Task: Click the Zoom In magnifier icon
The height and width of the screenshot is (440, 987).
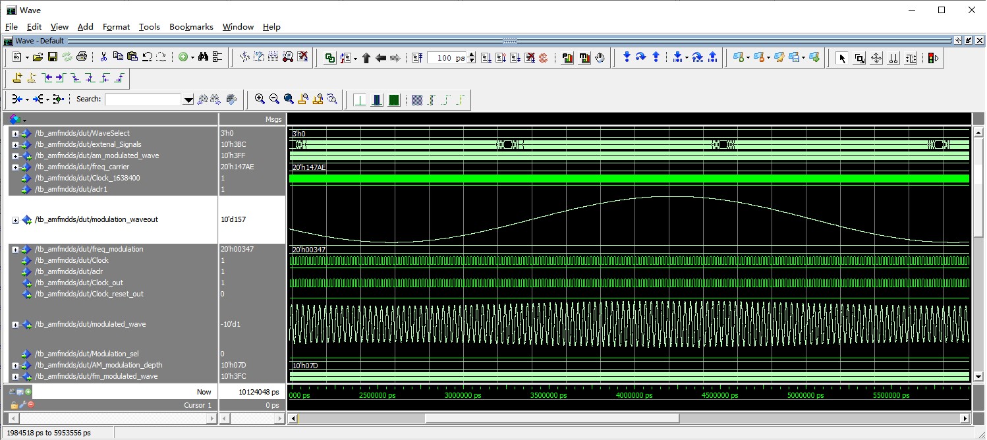Action: pos(260,99)
